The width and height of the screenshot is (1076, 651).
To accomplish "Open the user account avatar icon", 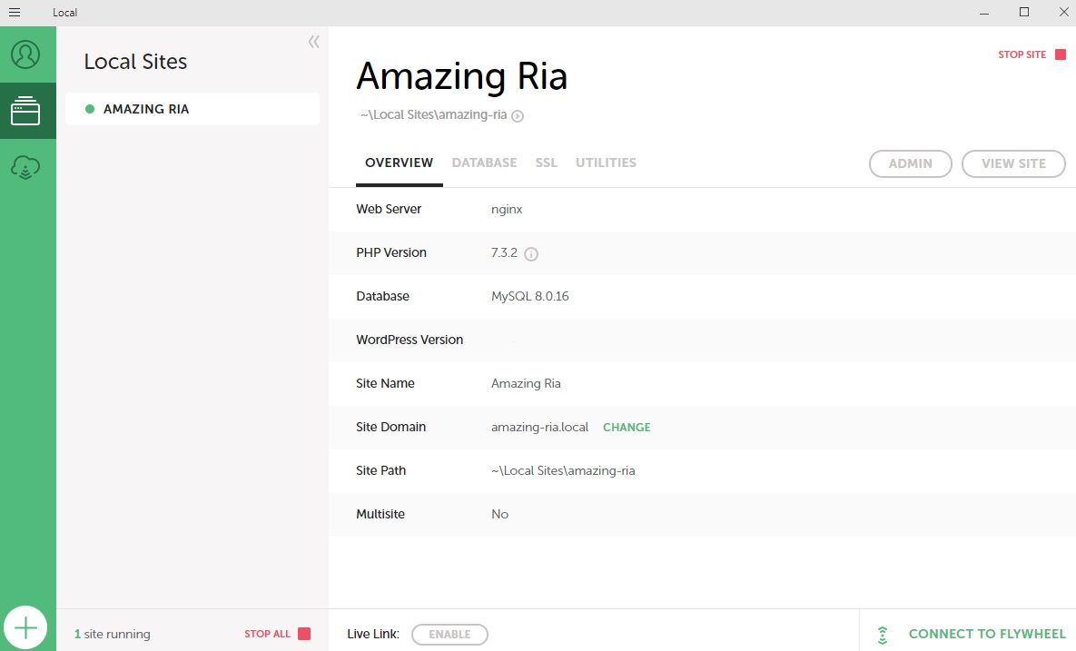I will pyautogui.click(x=25, y=54).
